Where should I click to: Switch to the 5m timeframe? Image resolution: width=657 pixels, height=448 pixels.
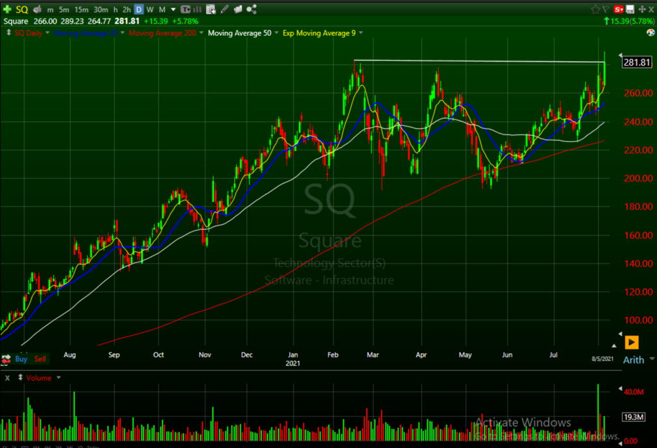tap(64, 10)
